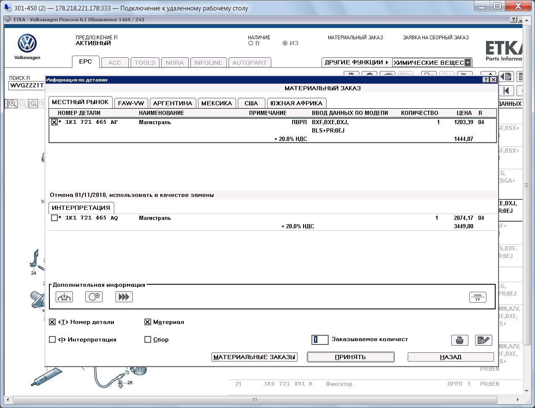The image size is (535, 408).
Task: Maximize the remote desktop window
Action: pos(497,6)
